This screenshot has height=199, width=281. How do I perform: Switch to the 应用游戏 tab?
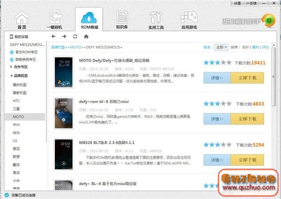(x=189, y=20)
